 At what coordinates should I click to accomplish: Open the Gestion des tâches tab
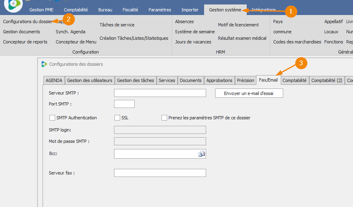[x=136, y=80]
